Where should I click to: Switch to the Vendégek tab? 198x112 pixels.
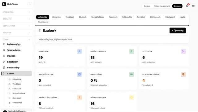point(70,17)
